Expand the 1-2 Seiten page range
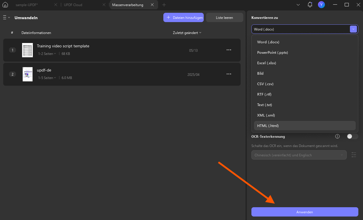 (x=47, y=54)
